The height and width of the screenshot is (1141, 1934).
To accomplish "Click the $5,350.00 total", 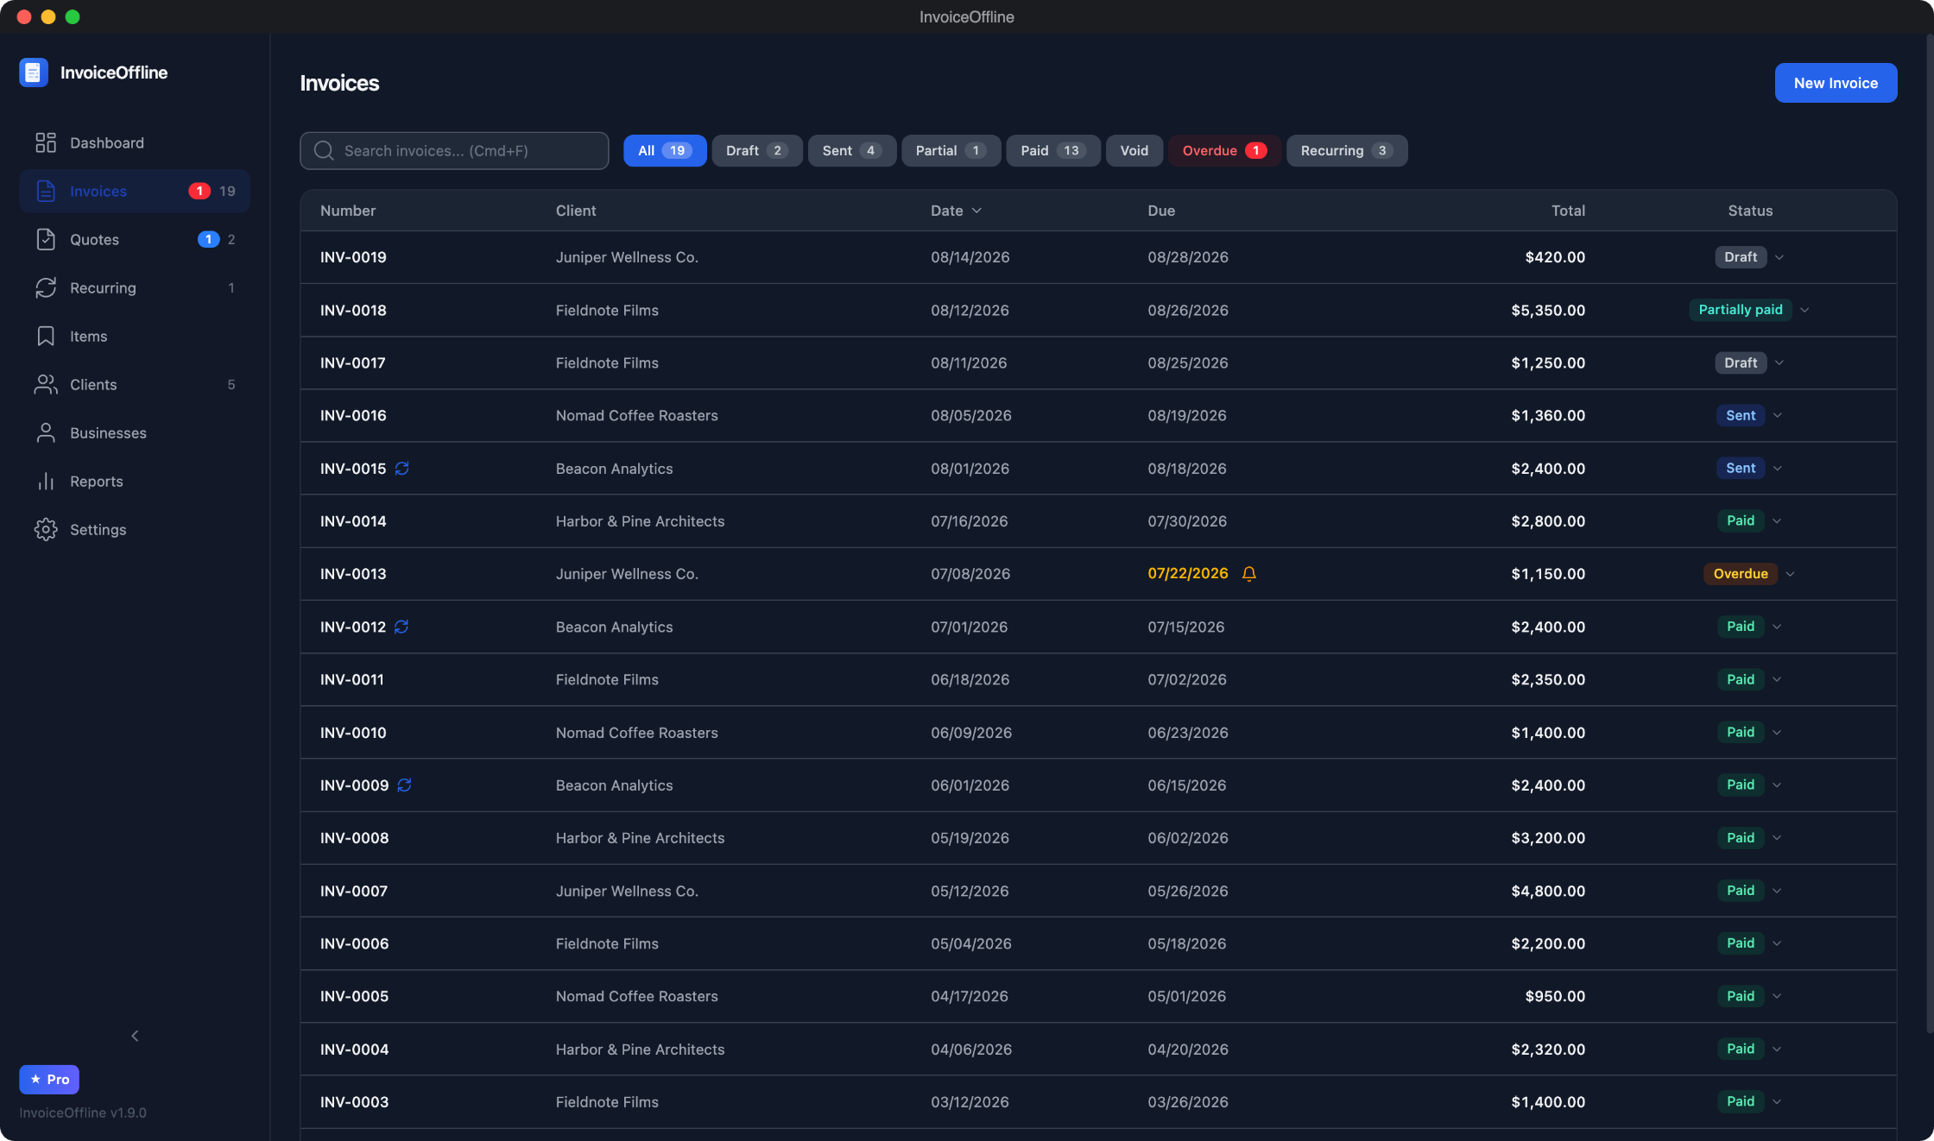I will pos(1548,310).
